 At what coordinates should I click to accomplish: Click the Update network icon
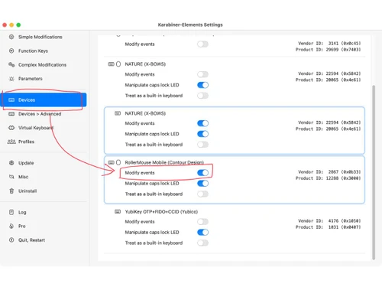pyautogui.click(x=11, y=163)
